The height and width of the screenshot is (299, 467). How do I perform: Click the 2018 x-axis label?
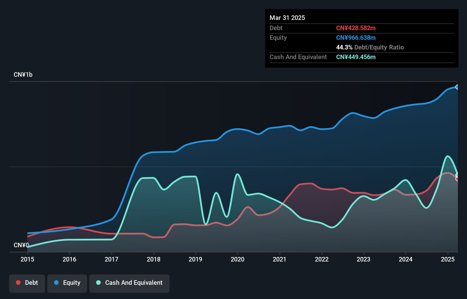click(x=154, y=259)
